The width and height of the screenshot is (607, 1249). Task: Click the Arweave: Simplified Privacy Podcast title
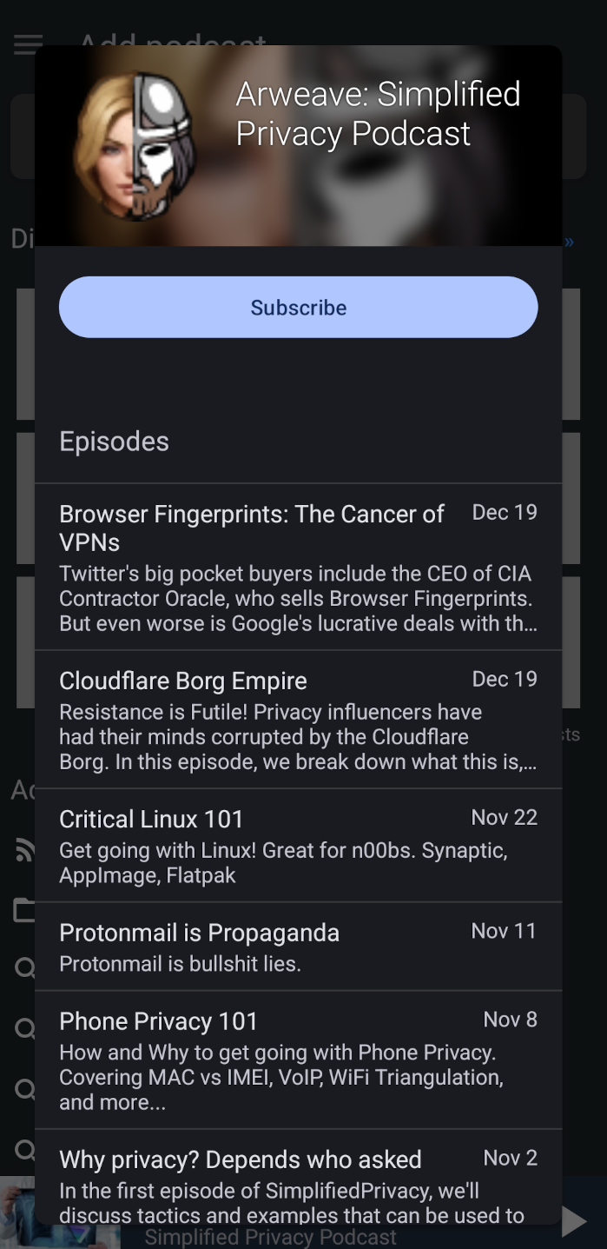click(378, 114)
